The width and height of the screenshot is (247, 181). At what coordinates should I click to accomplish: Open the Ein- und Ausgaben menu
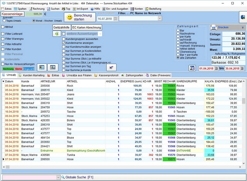pos(116,9)
